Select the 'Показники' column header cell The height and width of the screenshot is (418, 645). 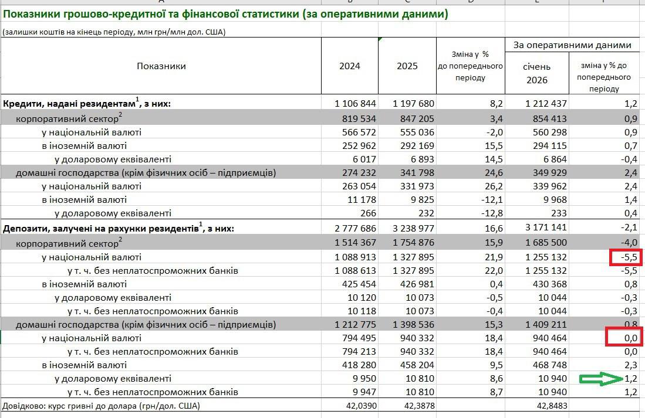pyautogui.click(x=161, y=66)
